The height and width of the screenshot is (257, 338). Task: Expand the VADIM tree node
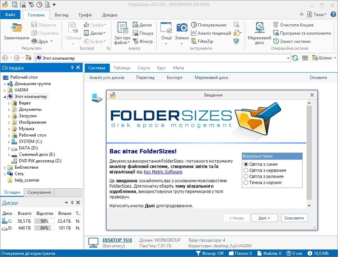pyautogui.click(x=5, y=90)
